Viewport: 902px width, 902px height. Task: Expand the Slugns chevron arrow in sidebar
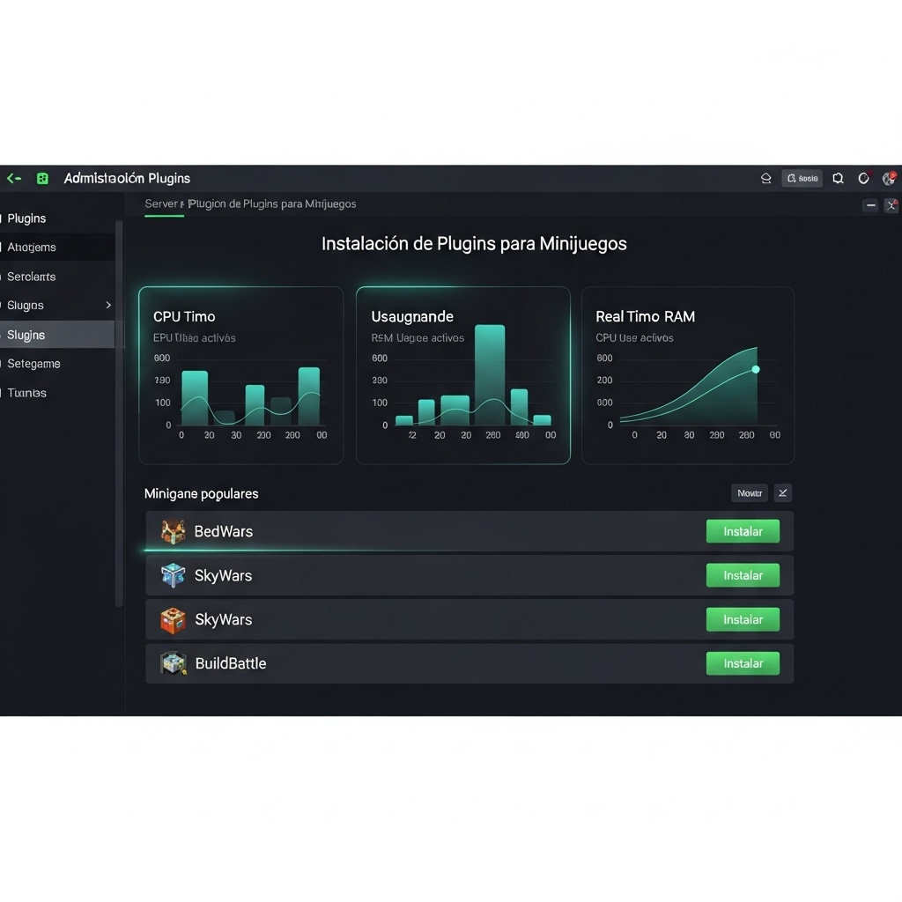pyautogui.click(x=108, y=305)
